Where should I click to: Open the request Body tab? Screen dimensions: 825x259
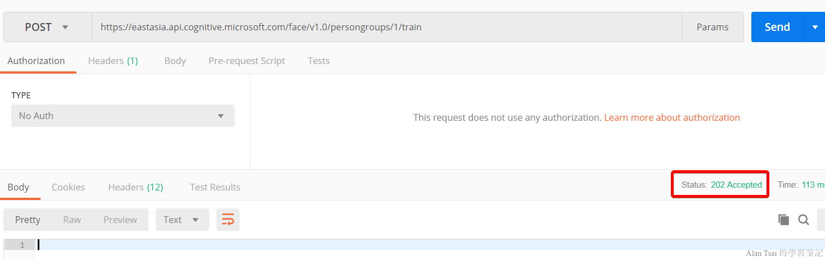[175, 61]
